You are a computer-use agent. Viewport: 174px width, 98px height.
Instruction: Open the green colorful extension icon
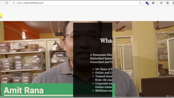(x=153, y=3)
